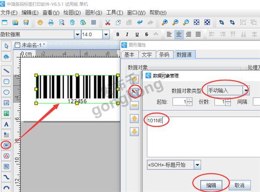Open the 帮助(H) menu
The width and height of the screenshot is (260, 192).
pyautogui.click(x=158, y=13)
